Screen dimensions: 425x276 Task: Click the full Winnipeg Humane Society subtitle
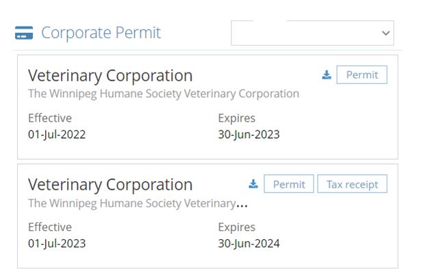[x=164, y=94]
